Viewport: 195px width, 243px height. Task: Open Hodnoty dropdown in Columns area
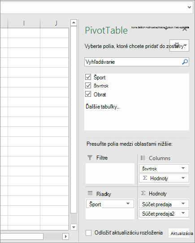pos(183,178)
